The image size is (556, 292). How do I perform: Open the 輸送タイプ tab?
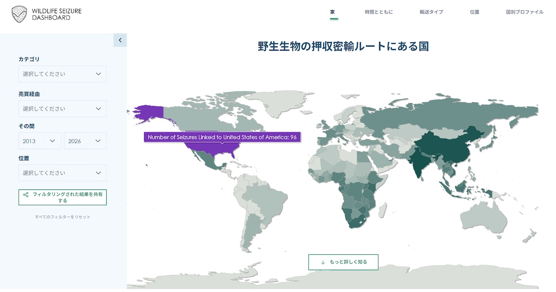(431, 12)
